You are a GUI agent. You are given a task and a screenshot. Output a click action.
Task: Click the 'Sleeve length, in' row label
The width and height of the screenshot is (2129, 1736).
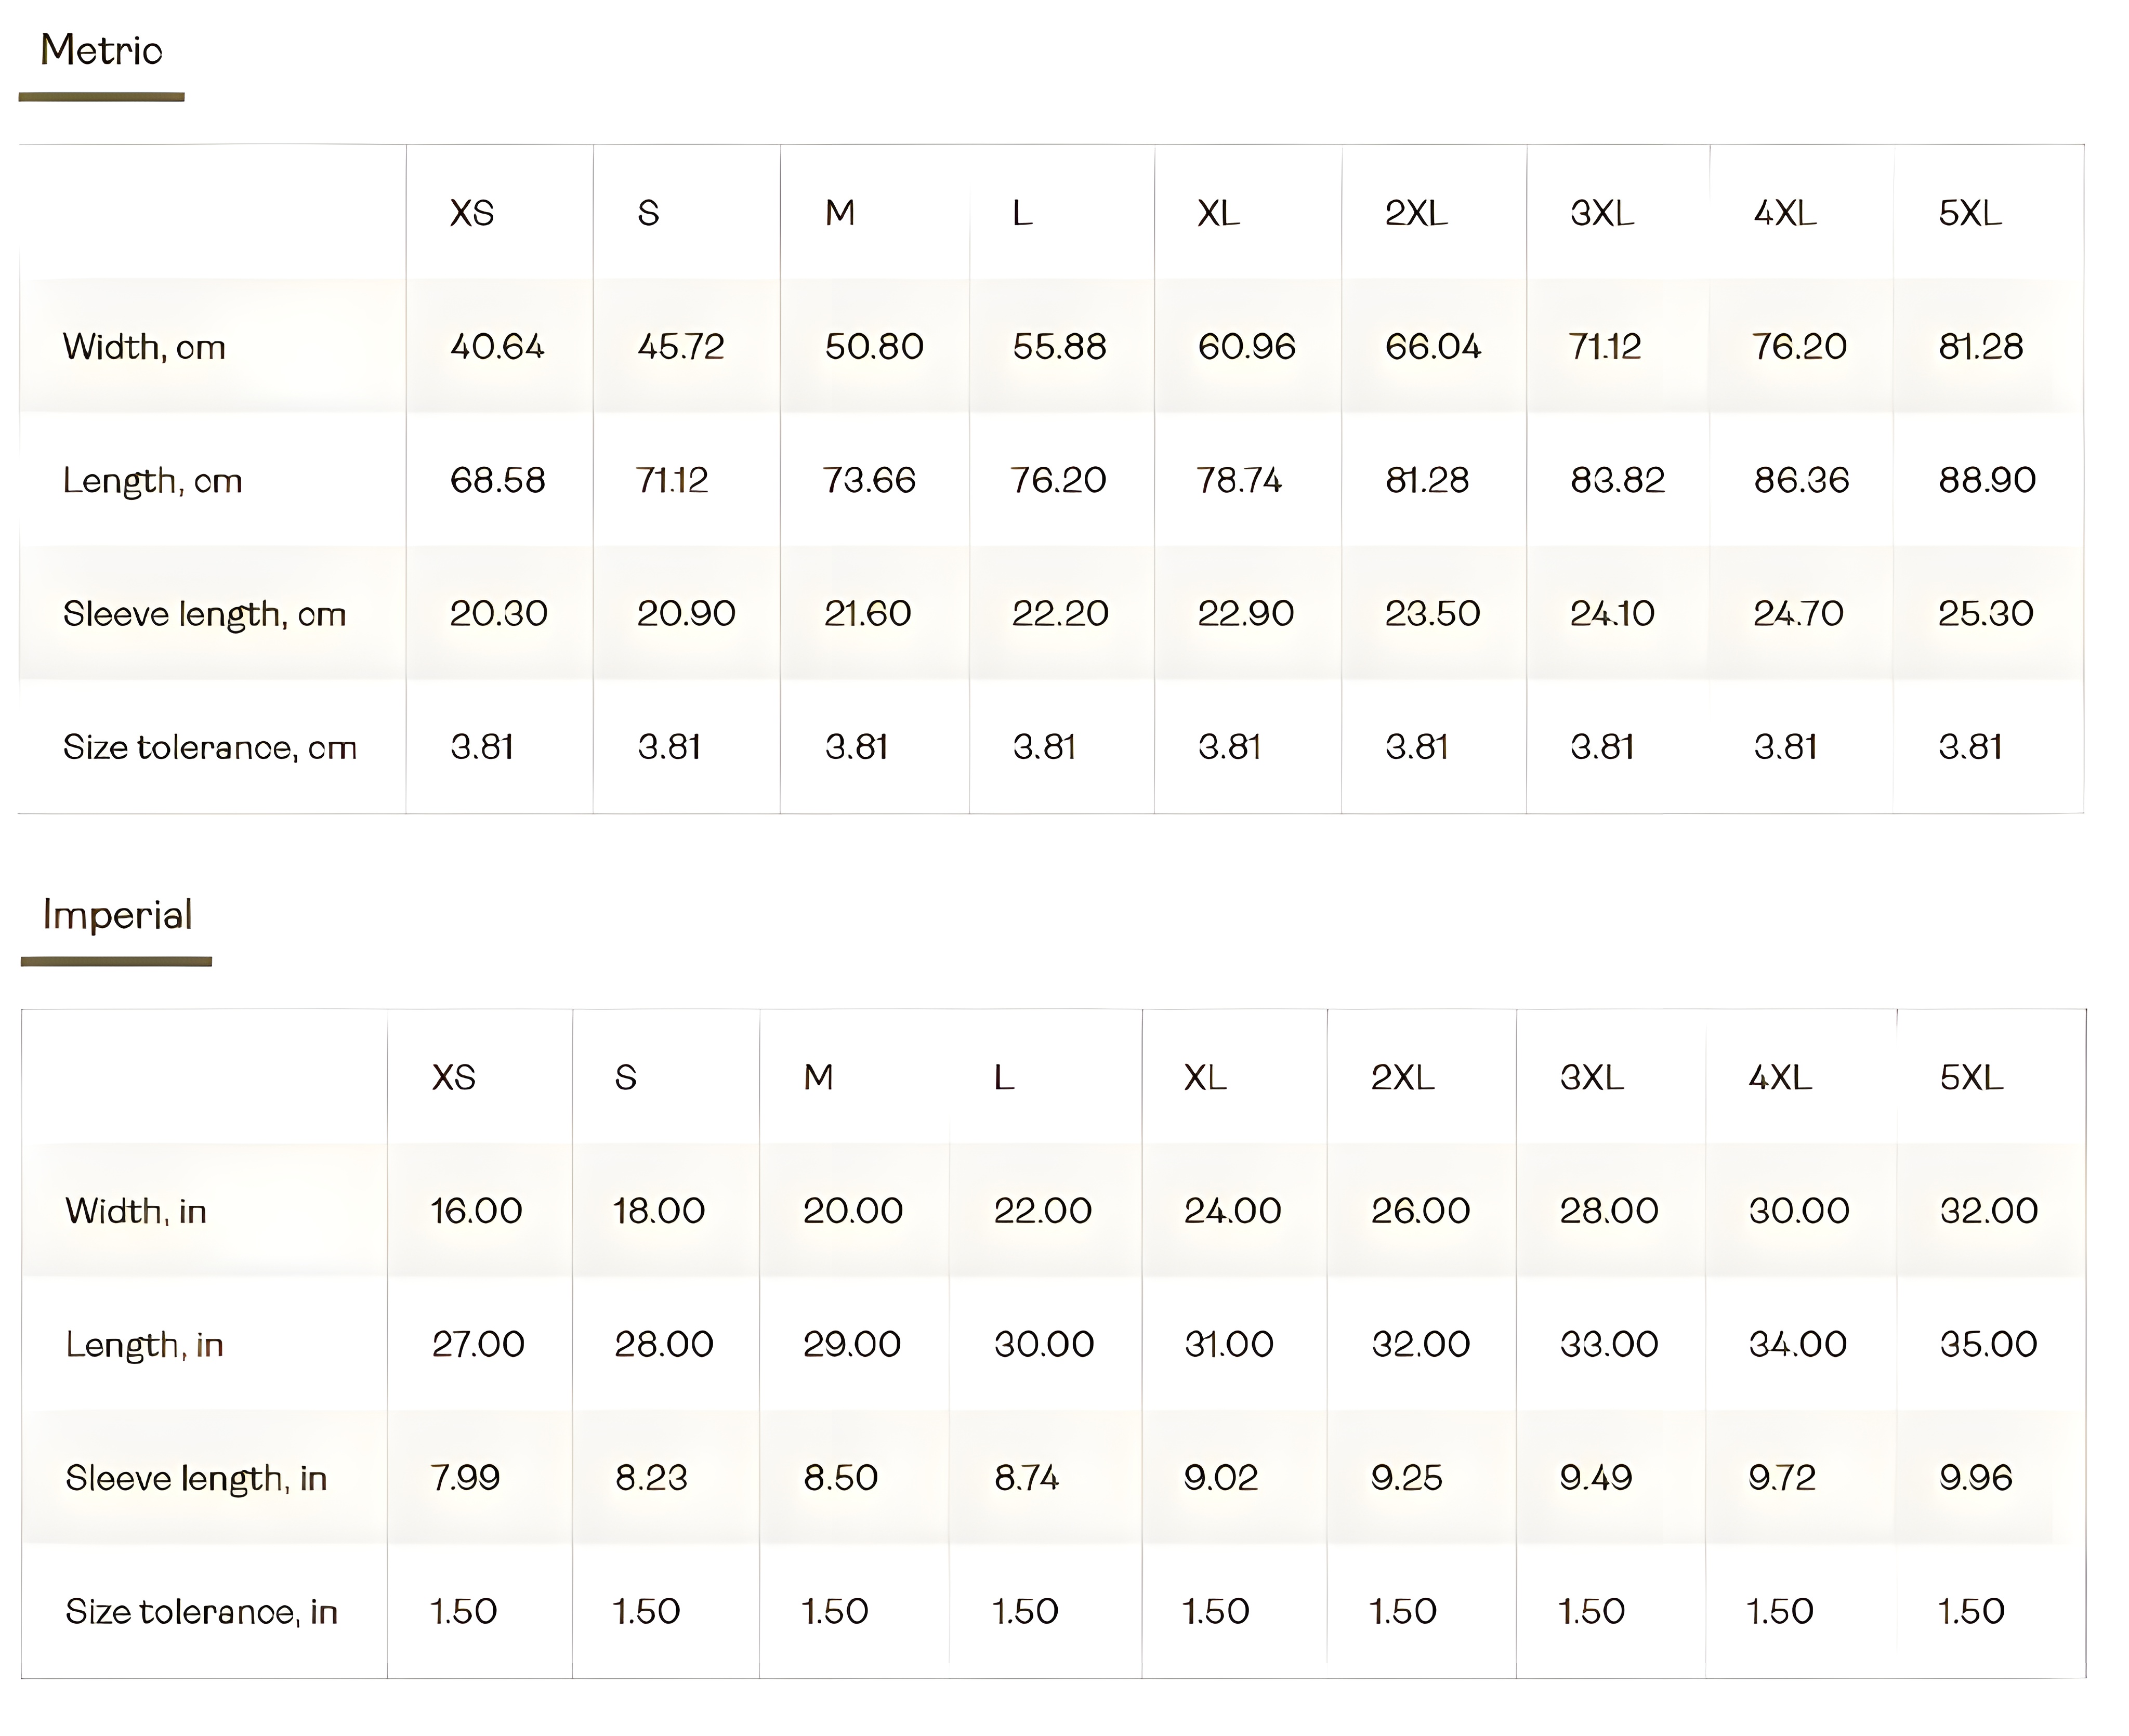click(196, 1478)
